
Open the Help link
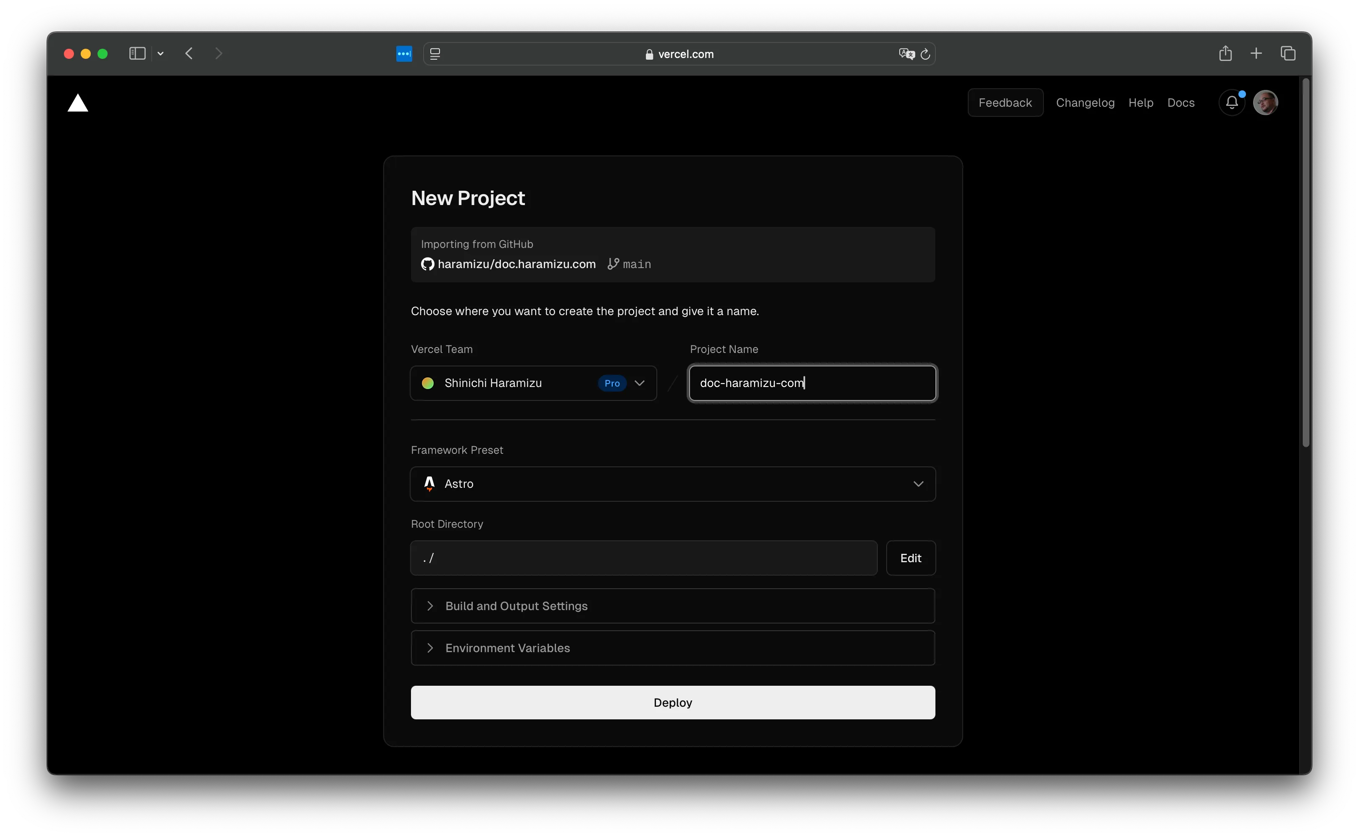1141,103
